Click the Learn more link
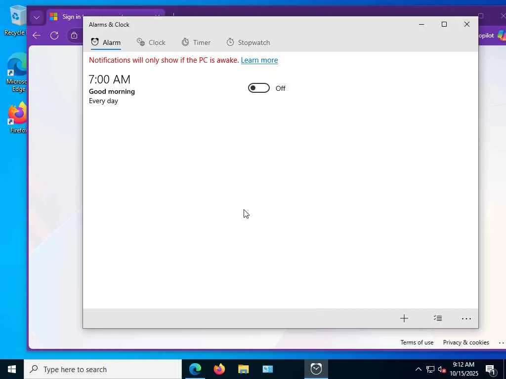This screenshot has width=506, height=379. [x=259, y=60]
